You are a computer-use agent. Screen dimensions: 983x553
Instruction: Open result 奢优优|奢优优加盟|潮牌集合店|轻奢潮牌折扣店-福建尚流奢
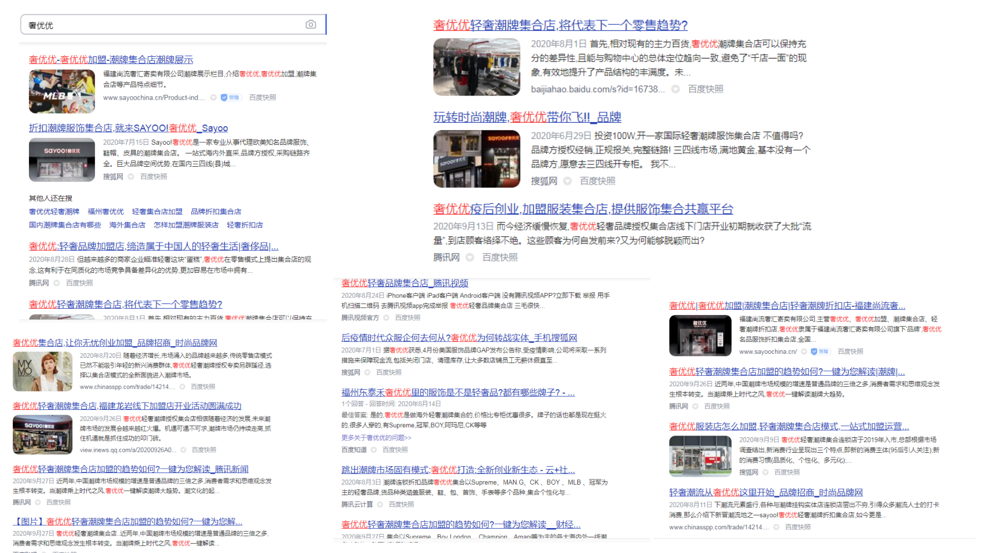[787, 306]
